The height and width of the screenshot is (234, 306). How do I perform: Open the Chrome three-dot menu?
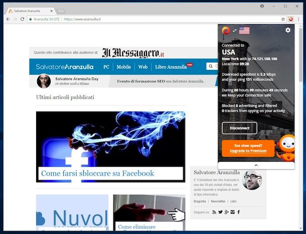tap(298, 19)
